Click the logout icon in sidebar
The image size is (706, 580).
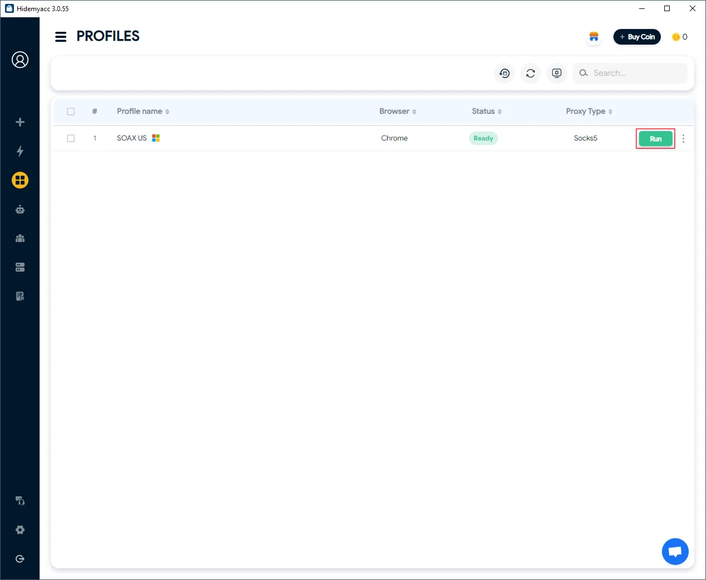[20, 559]
